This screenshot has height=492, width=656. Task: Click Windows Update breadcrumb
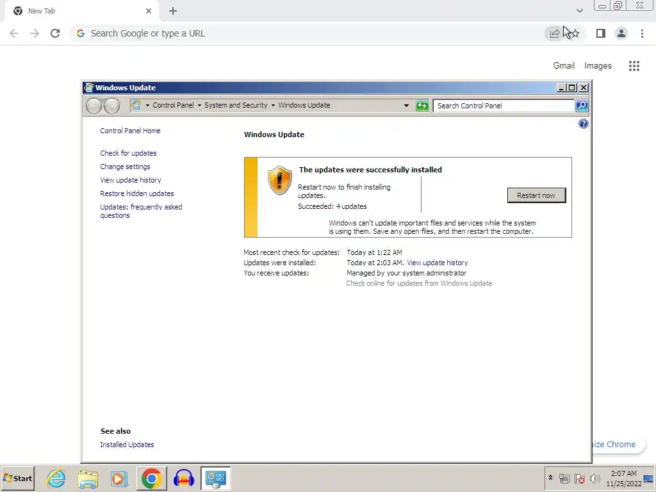point(304,105)
